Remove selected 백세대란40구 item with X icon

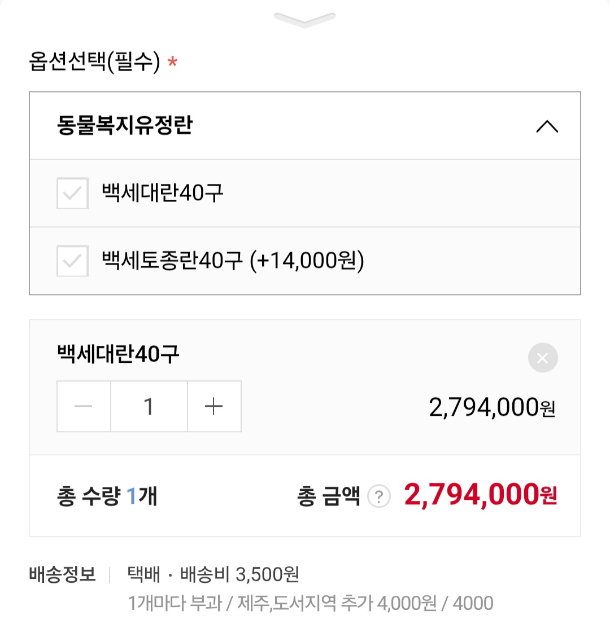pos(543,358)
